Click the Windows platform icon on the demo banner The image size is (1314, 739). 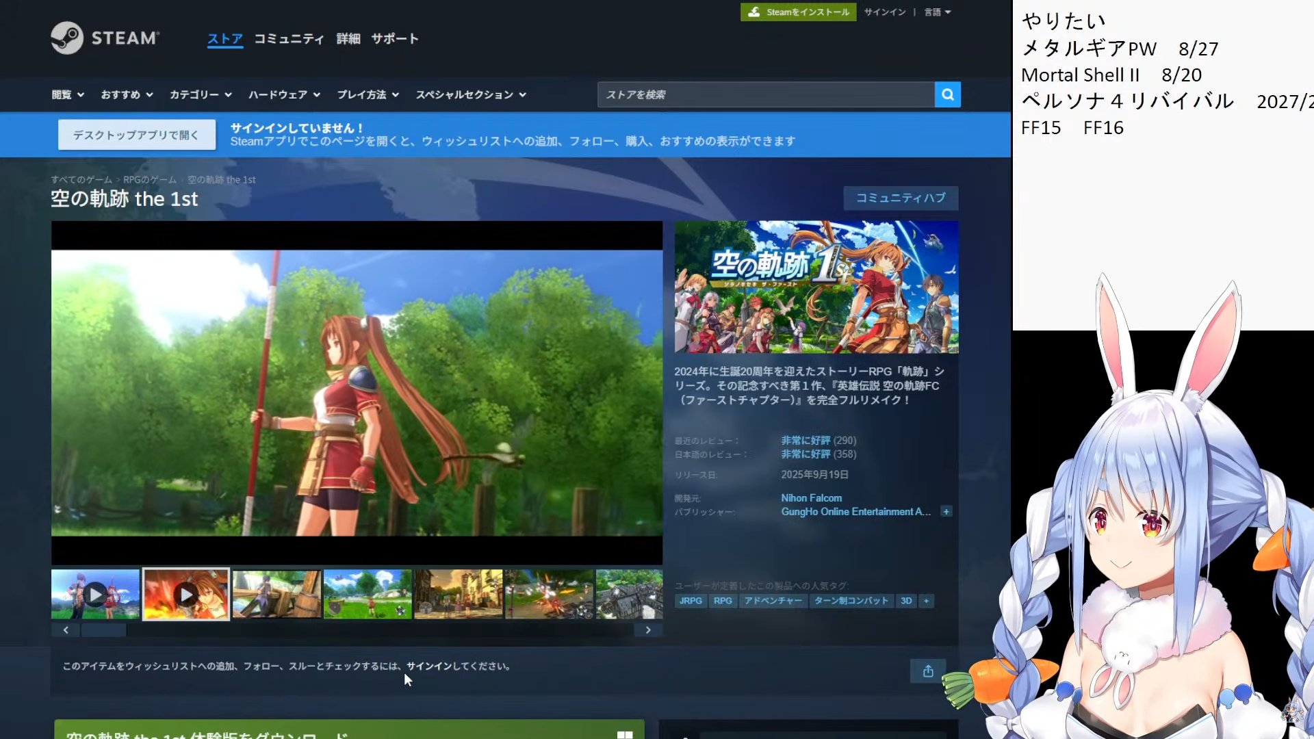625,735
